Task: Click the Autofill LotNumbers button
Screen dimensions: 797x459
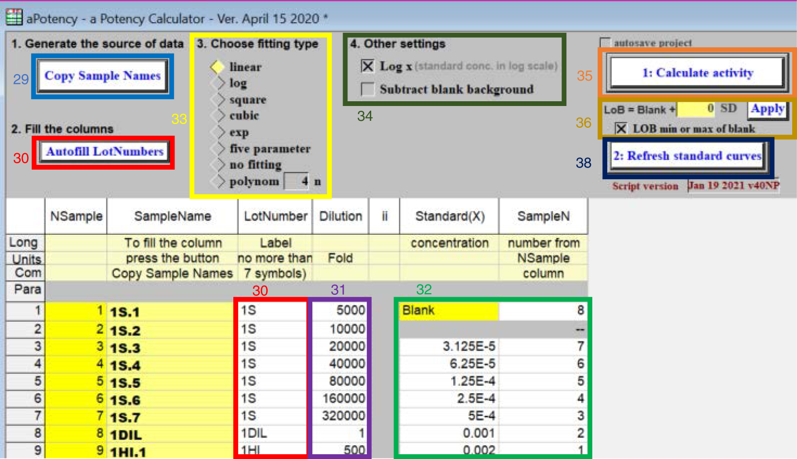Action: [x=104, y=152]
